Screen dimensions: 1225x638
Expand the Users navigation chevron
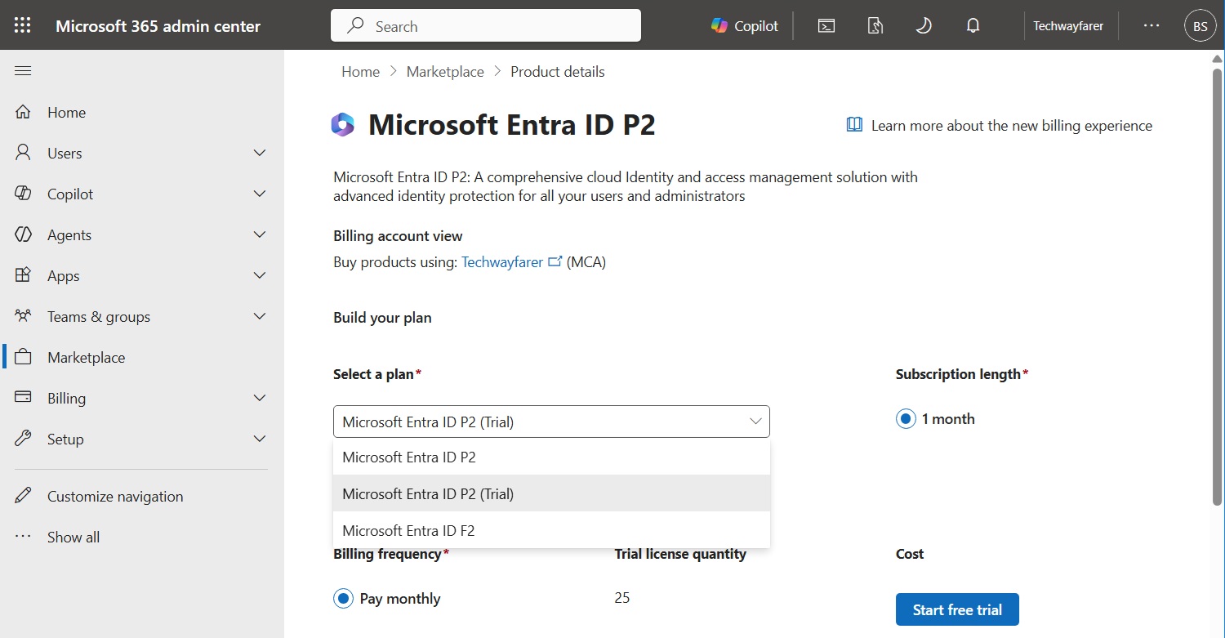pos(260,153)
